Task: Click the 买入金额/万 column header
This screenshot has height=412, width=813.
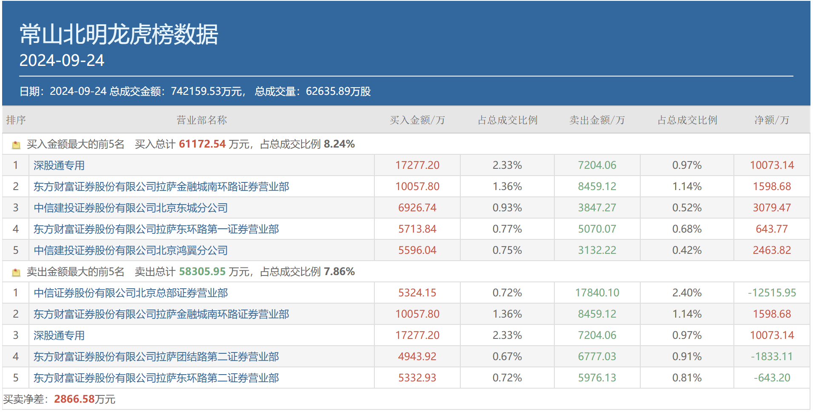Action: 417,120
